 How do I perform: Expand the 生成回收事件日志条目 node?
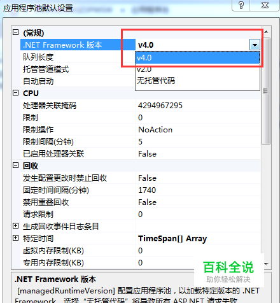coord(16,226)
